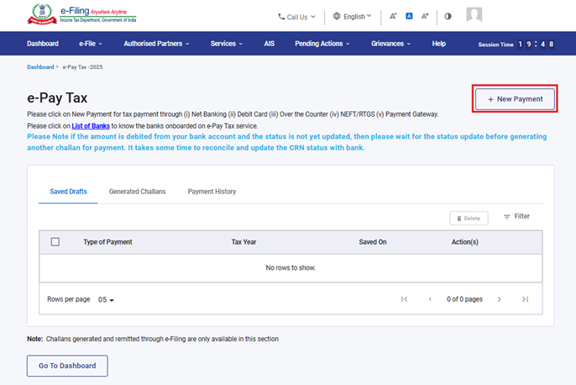
Task: Open the user profile avatar
Action: 474,15
